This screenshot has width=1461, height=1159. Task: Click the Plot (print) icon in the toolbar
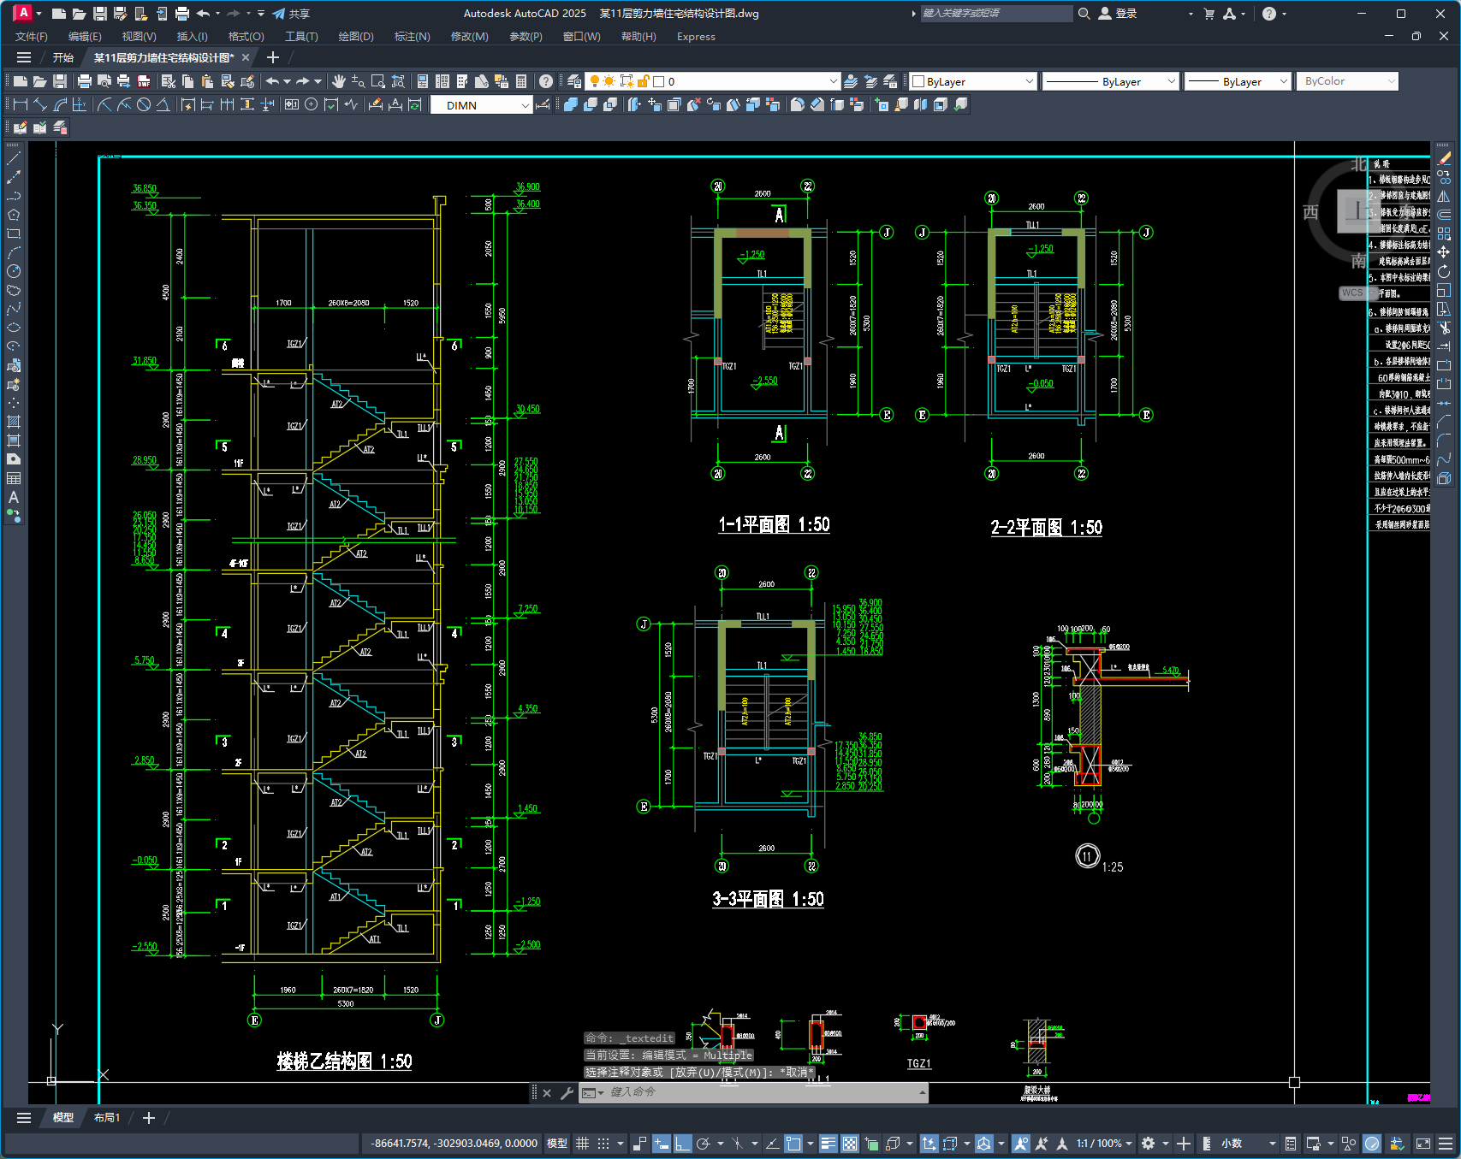pos(84,81)
